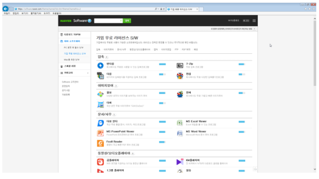Screen dimensions: 319x179
Task: Open the search box dropdown arrow
Action: pyautogui.click(x=121, y=21)
